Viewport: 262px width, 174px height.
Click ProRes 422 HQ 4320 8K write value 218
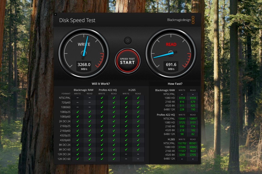[182, 130]
